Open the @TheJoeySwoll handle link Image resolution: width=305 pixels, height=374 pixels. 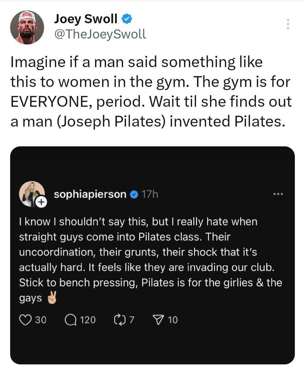(x=100, y=34)
